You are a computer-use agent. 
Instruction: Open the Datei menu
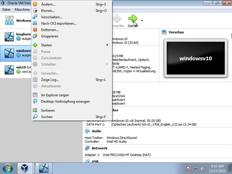coord(6,10)
